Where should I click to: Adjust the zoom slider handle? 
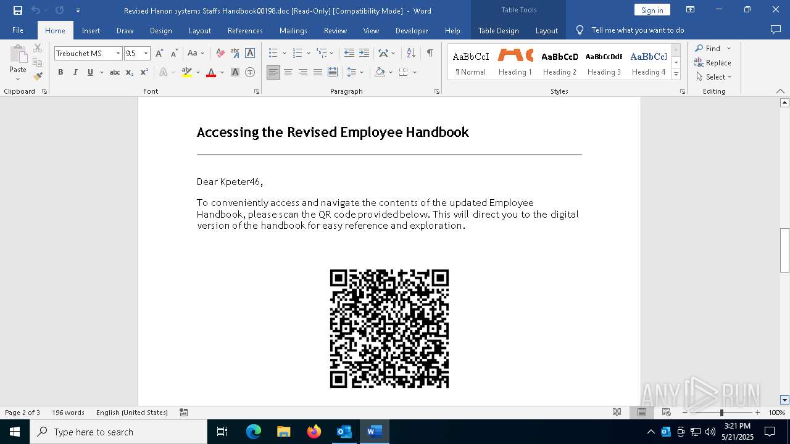coord(721,413)
